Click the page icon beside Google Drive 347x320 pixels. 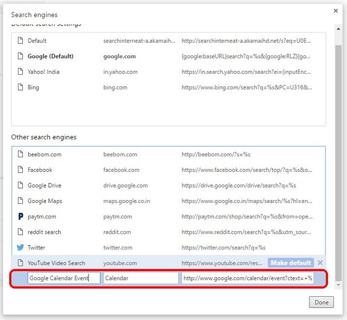tap(21, 185)
